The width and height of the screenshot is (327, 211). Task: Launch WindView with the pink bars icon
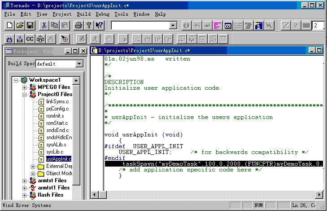[x=217, y=26]
